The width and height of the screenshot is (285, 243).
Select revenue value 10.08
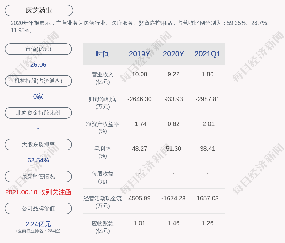[140, 74]
